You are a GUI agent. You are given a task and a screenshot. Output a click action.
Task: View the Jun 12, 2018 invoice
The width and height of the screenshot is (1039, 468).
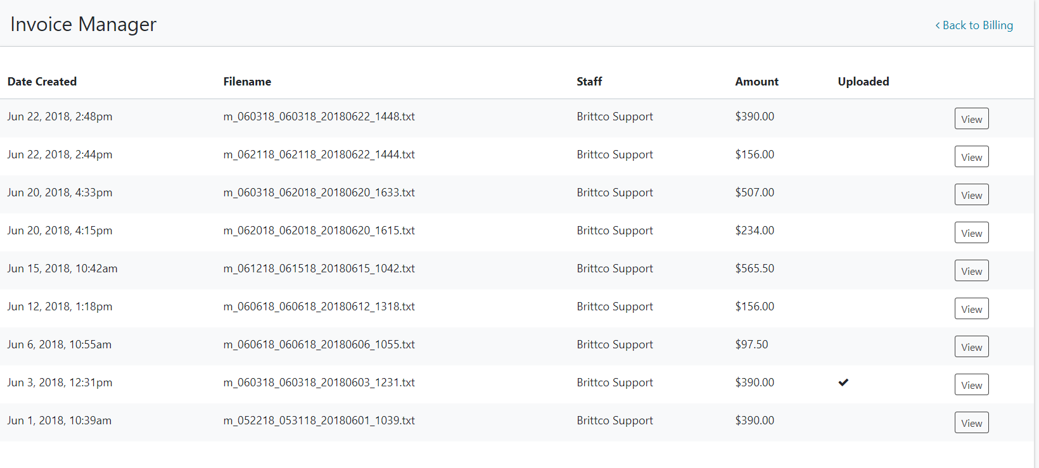(971, 309)
